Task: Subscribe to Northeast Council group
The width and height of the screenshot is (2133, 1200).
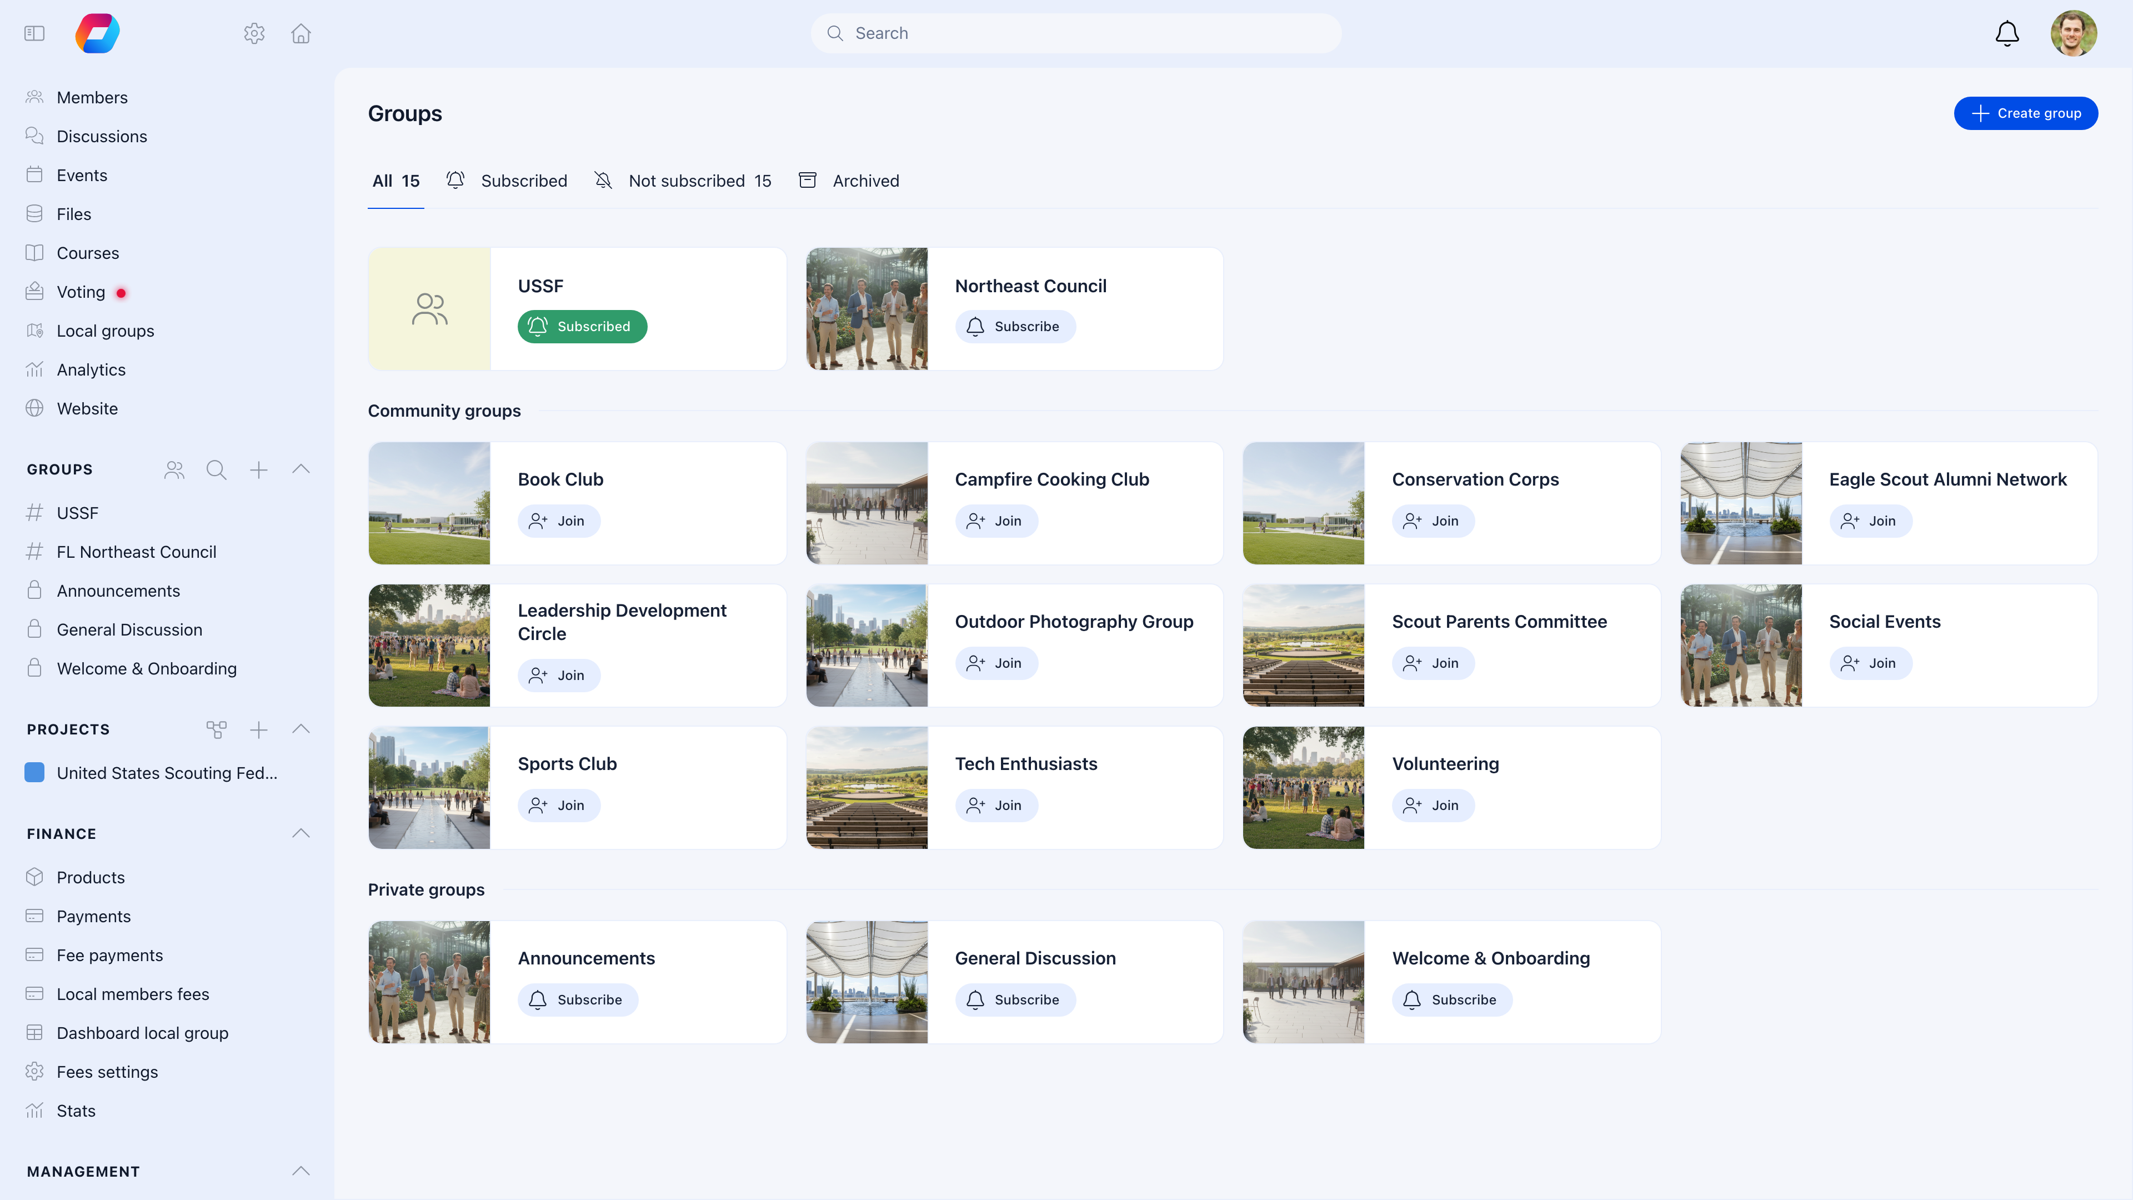Action: [x=1015, y=326]
